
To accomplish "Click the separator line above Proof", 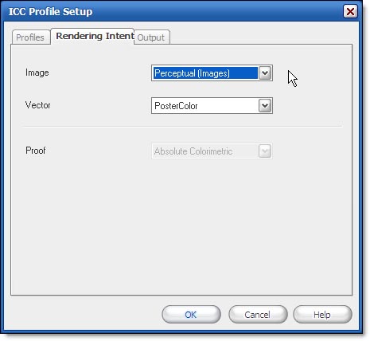I will pos(182,127).
